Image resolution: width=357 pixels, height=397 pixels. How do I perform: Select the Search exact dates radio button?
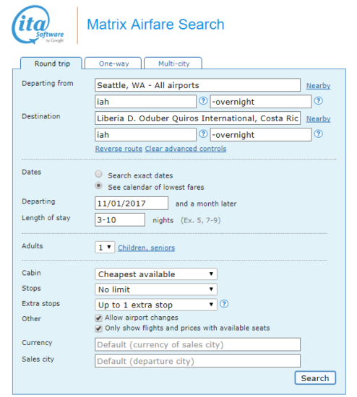pos(98,174)
